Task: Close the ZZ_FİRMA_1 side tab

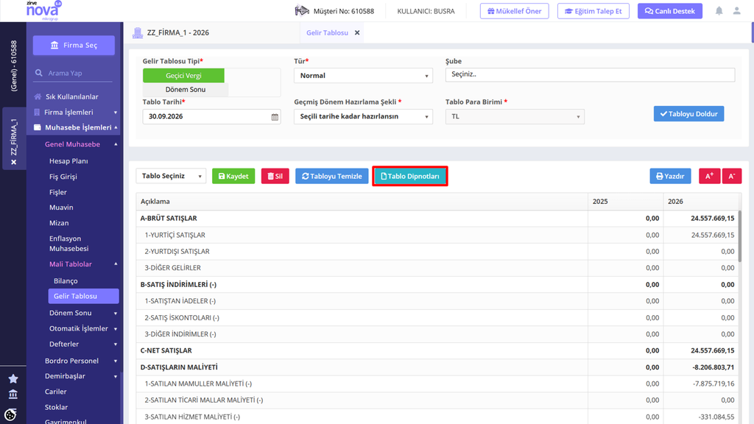Action: 14,162
